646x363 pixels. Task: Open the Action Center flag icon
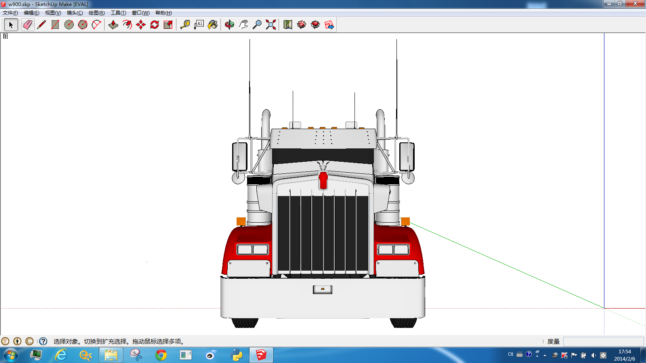574,355
